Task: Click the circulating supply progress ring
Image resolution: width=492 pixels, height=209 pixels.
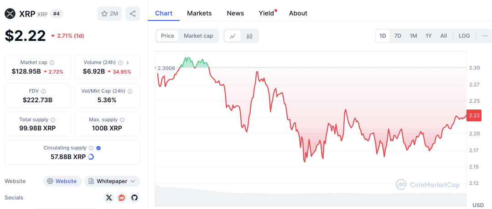Action: (x=91, y=157)
